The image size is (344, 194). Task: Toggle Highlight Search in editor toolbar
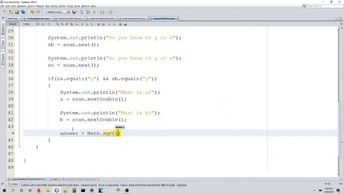click(71, 24)
